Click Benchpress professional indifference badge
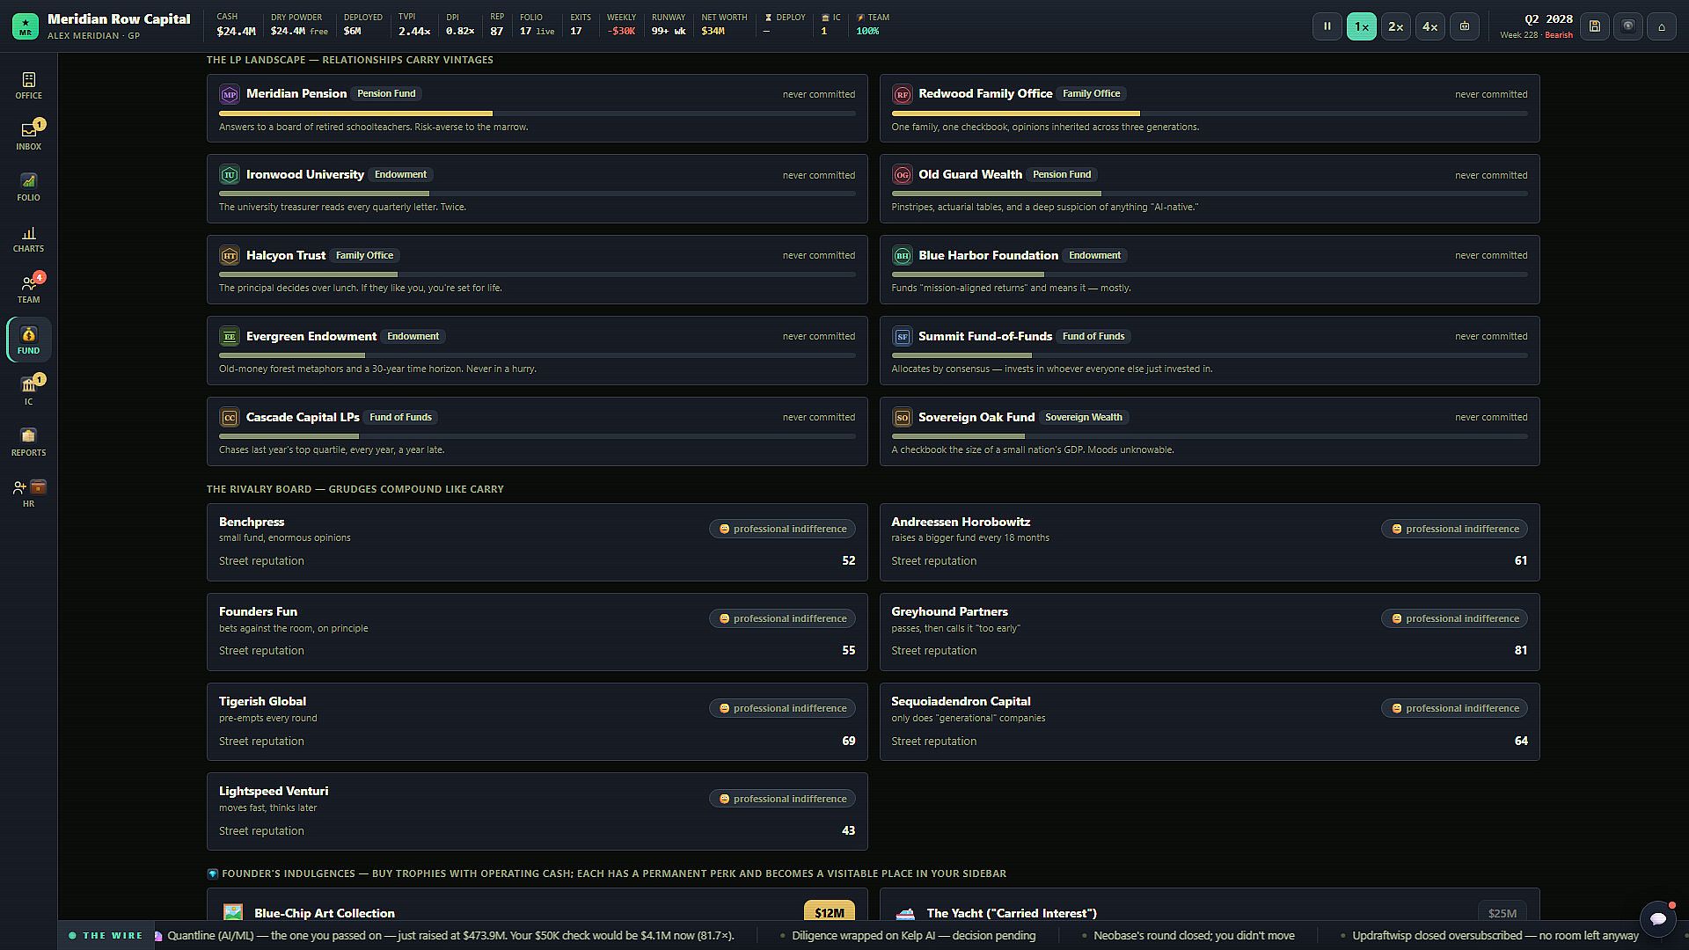Image resolution: width=1689 pixels, height=950 pixels. click(x=782, y=529)
